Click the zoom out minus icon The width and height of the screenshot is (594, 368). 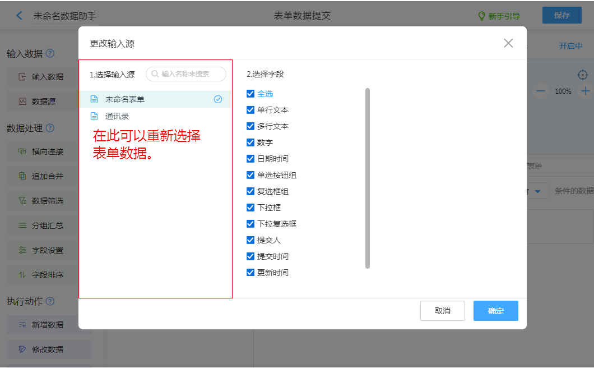click(540, 91)
